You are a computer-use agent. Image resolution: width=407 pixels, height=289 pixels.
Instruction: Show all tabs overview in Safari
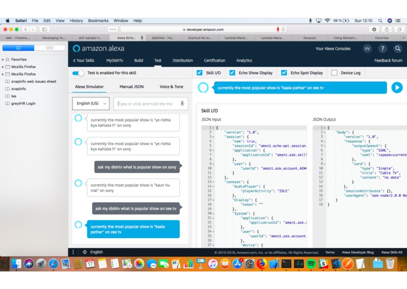(x=399, y=29)
